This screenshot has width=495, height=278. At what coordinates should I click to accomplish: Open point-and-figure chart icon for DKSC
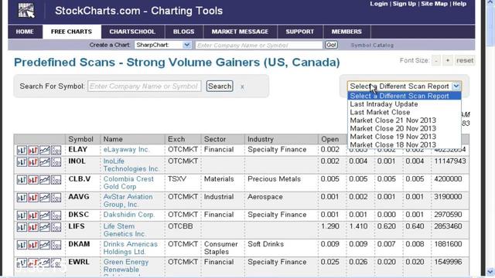coord(56,215)
